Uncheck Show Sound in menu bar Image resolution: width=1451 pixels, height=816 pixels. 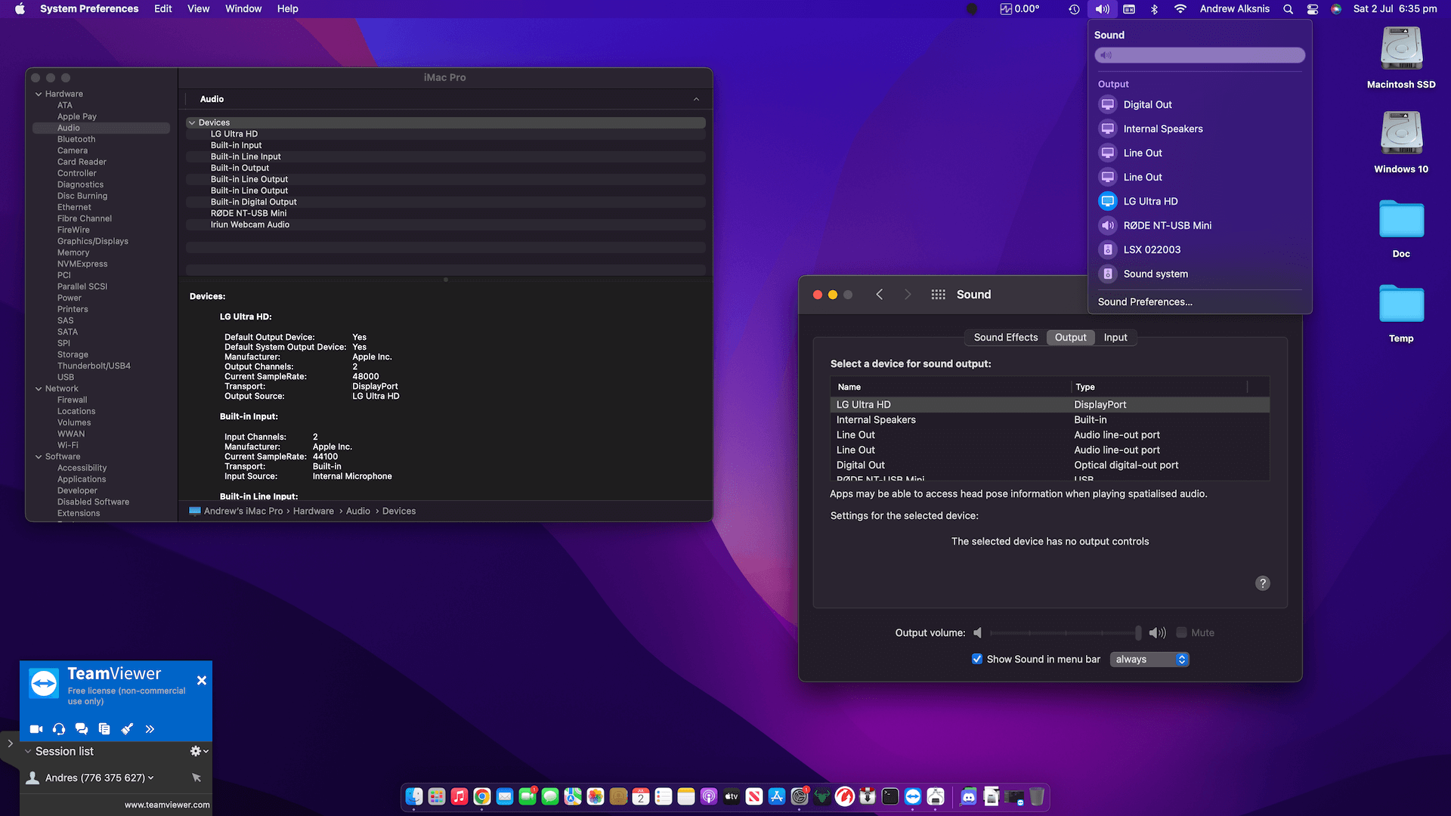tap(976, 659)
